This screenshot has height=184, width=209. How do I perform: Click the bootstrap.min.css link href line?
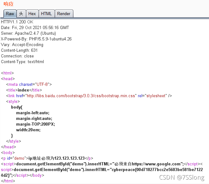coord(89,96)
